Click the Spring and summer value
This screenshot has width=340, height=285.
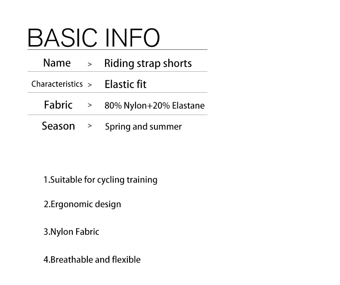tap(143, 127)
